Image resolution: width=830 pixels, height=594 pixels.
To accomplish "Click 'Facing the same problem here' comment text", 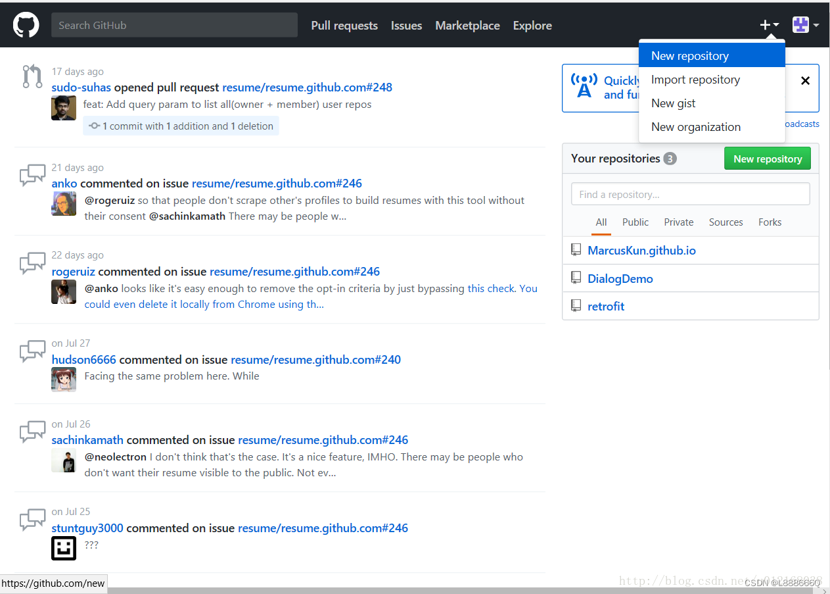I will (172, 376).
